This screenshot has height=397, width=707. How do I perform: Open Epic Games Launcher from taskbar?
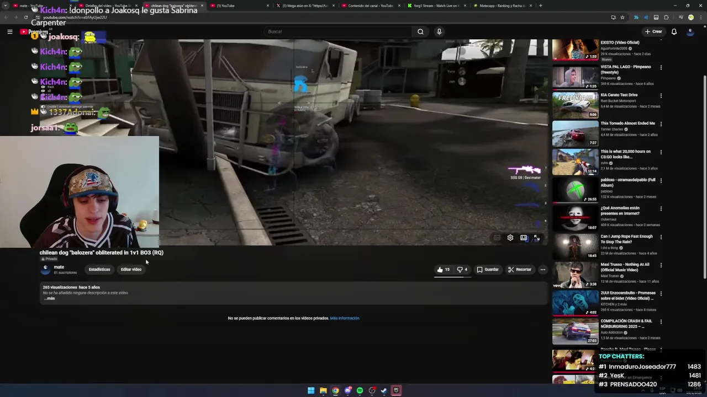pyautogui.click(x=396, y=390)
